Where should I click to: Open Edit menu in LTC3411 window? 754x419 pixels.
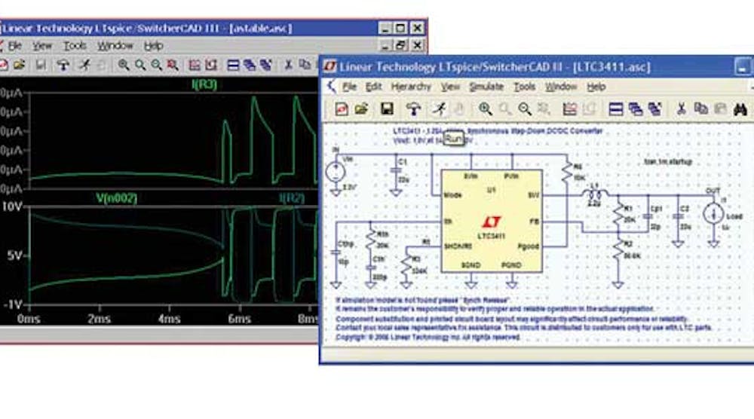click(x=373, y=87)
